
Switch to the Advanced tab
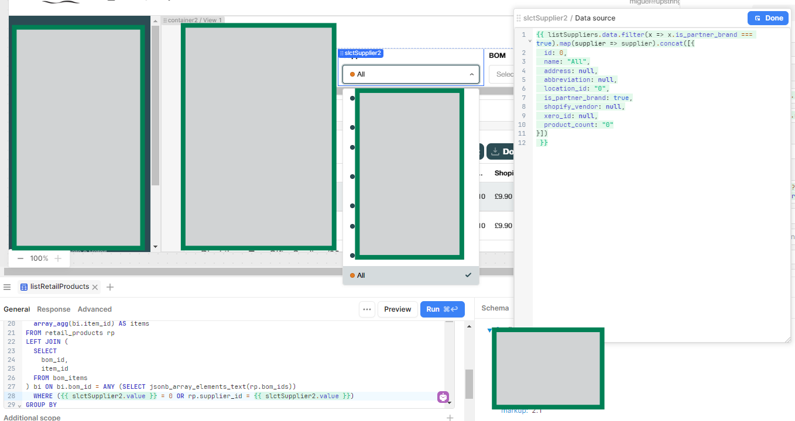[x=95, y=309]
